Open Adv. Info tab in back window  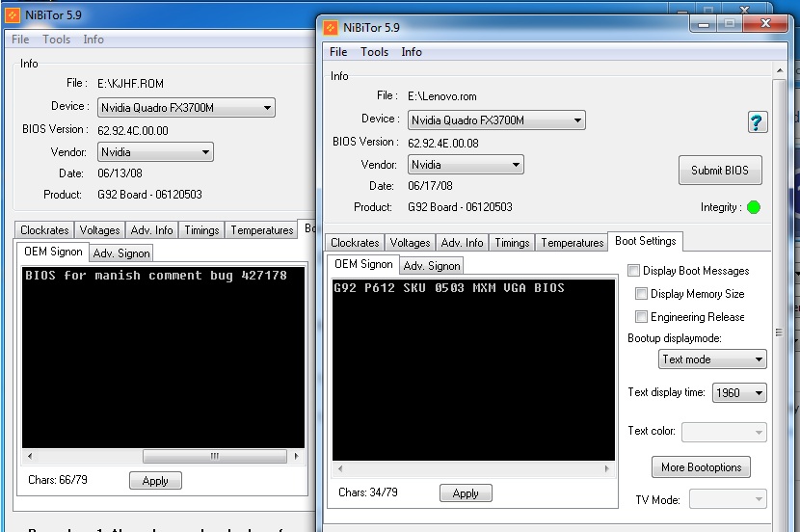151,230
